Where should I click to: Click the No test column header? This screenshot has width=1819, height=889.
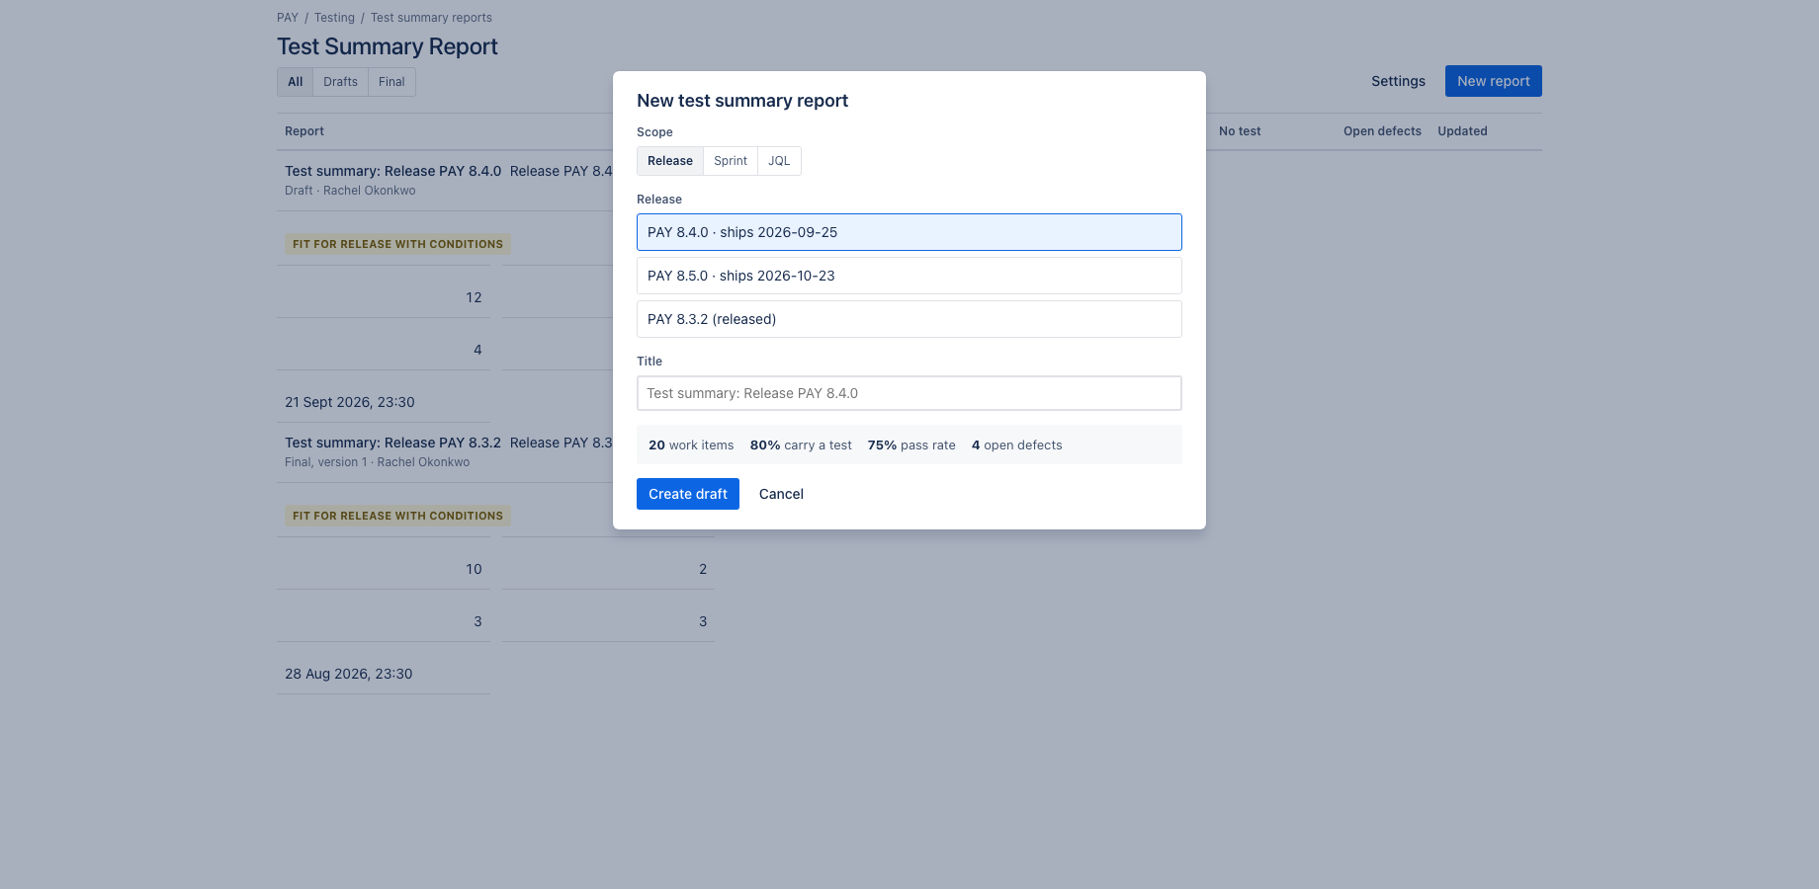tap(1240, 131)
